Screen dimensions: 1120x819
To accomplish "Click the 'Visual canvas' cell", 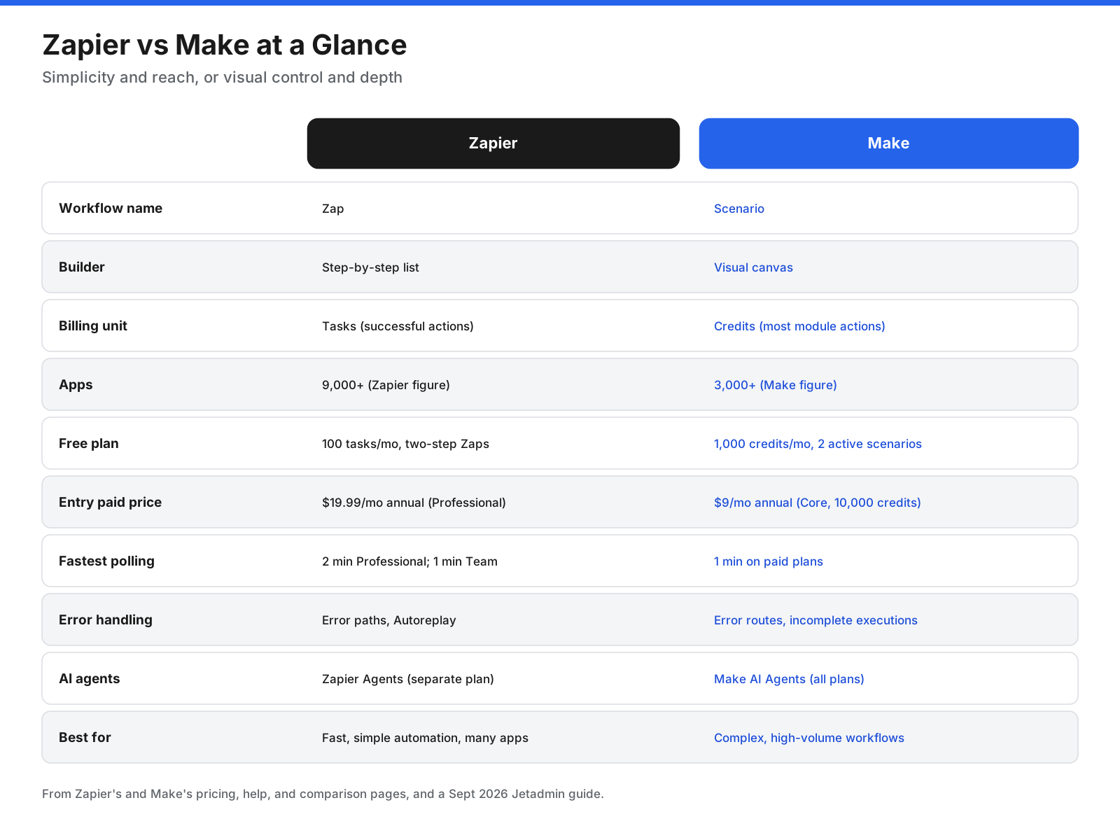I will coord(753,267).
